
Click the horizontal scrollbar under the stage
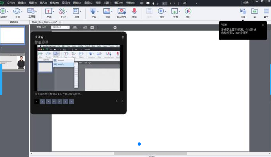point(150,153)
